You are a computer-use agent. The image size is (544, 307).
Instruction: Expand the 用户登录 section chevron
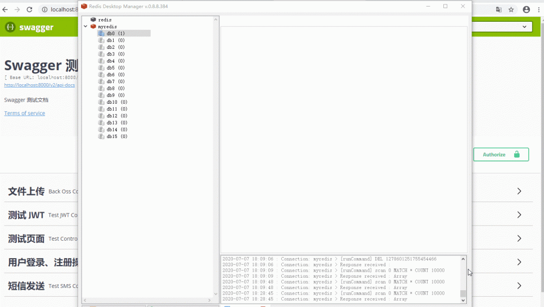tap(519, 262)
